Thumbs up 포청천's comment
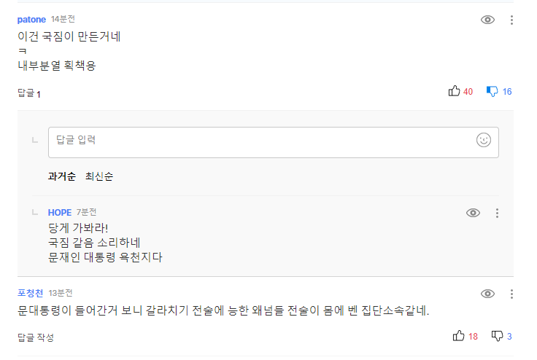Image resolution: width=537 pixels, height=360 pixels. tap(459, 336)
